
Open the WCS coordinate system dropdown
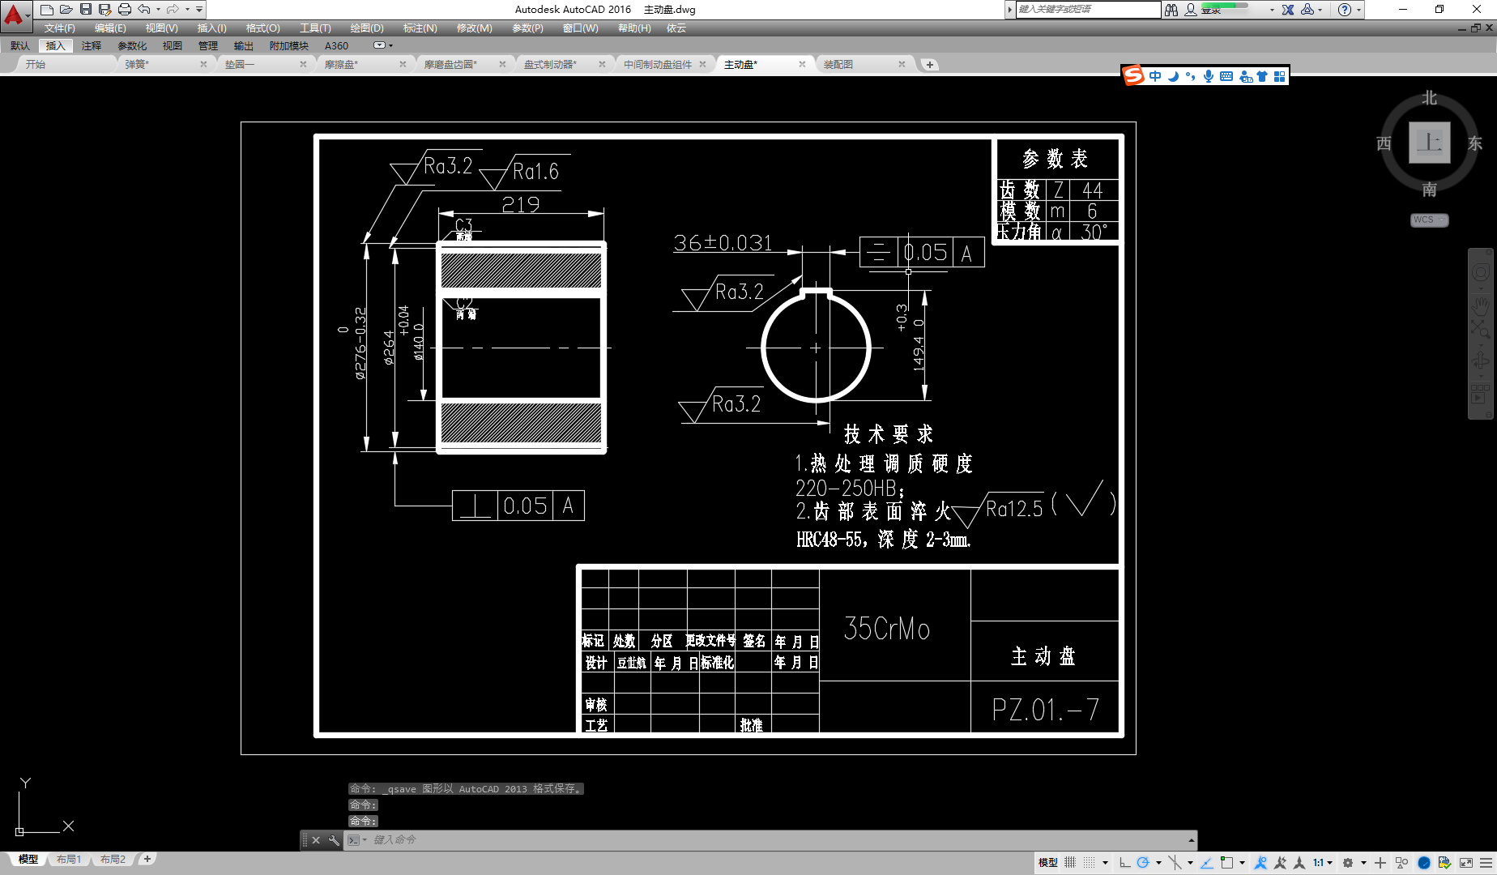tap(1429, 220)
